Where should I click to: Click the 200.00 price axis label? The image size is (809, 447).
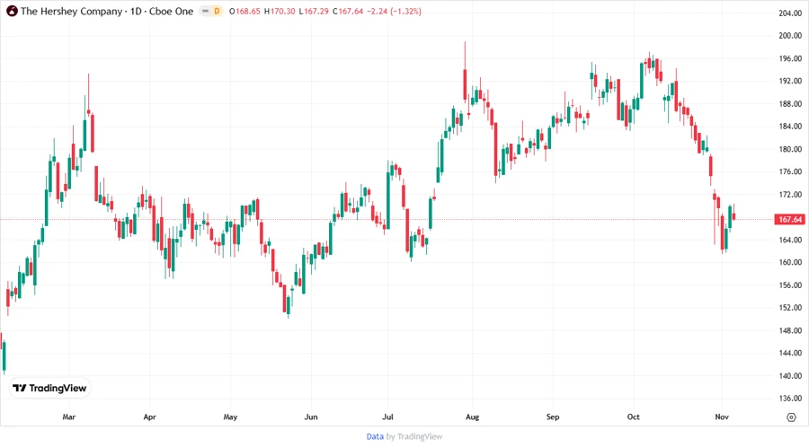790,36
